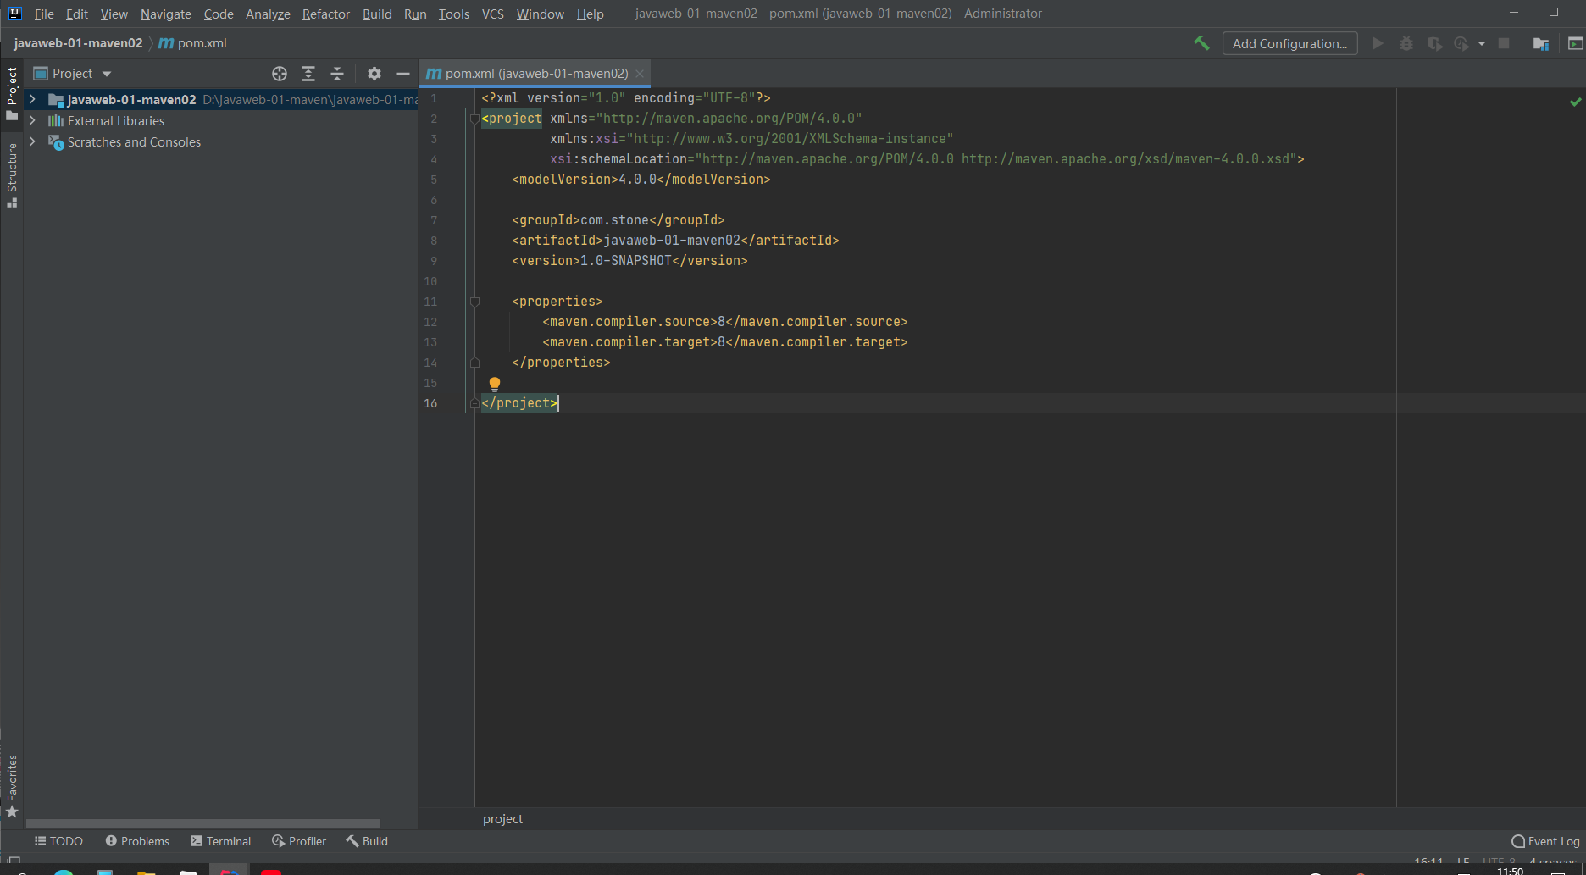
Task: Open the Analyze menu
Action: tap(268, 14)
